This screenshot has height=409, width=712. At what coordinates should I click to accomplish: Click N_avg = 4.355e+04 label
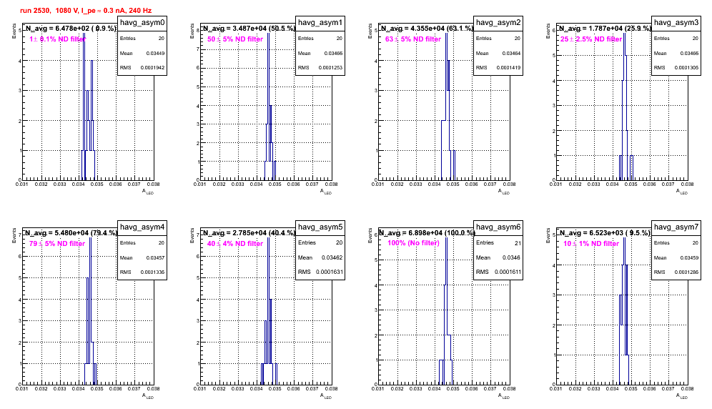(427, 29)
